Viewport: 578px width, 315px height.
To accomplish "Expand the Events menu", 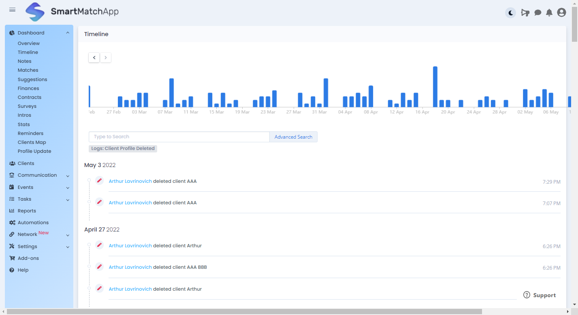I will coord(24,187).
